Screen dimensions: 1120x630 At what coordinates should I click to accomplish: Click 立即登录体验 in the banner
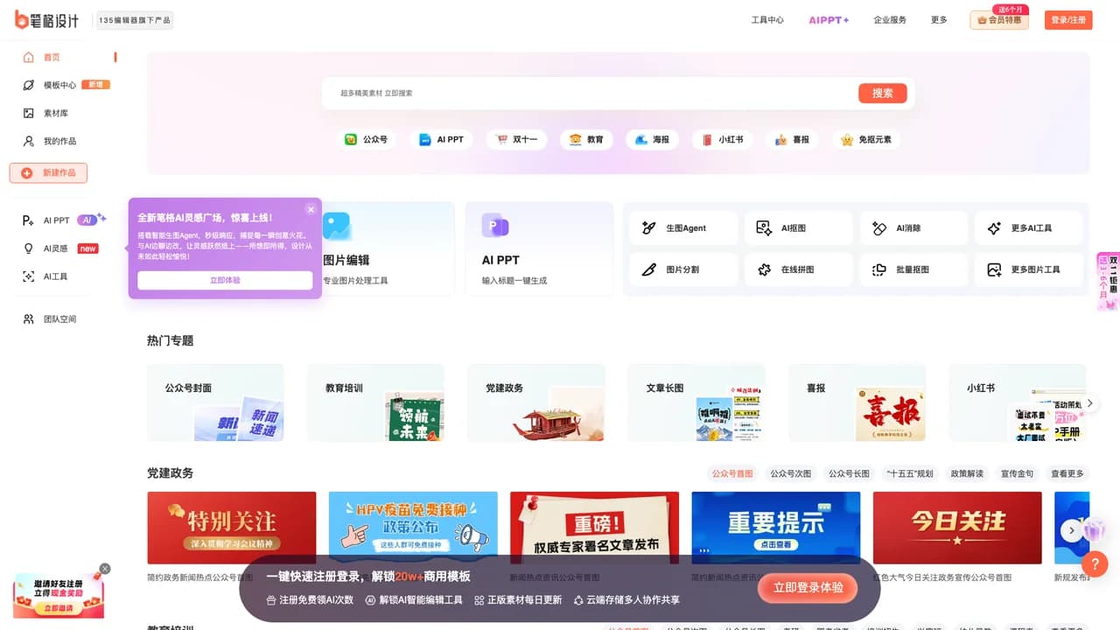click(x=808, y=588)
